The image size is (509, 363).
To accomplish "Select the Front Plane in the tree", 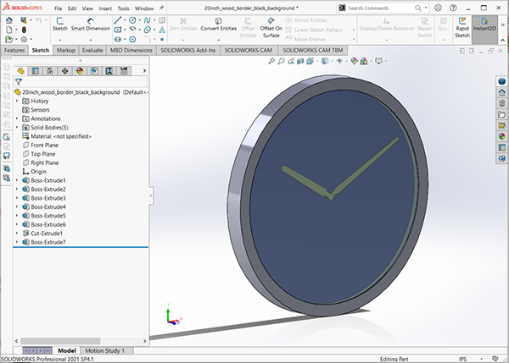I will click(46, 145).
